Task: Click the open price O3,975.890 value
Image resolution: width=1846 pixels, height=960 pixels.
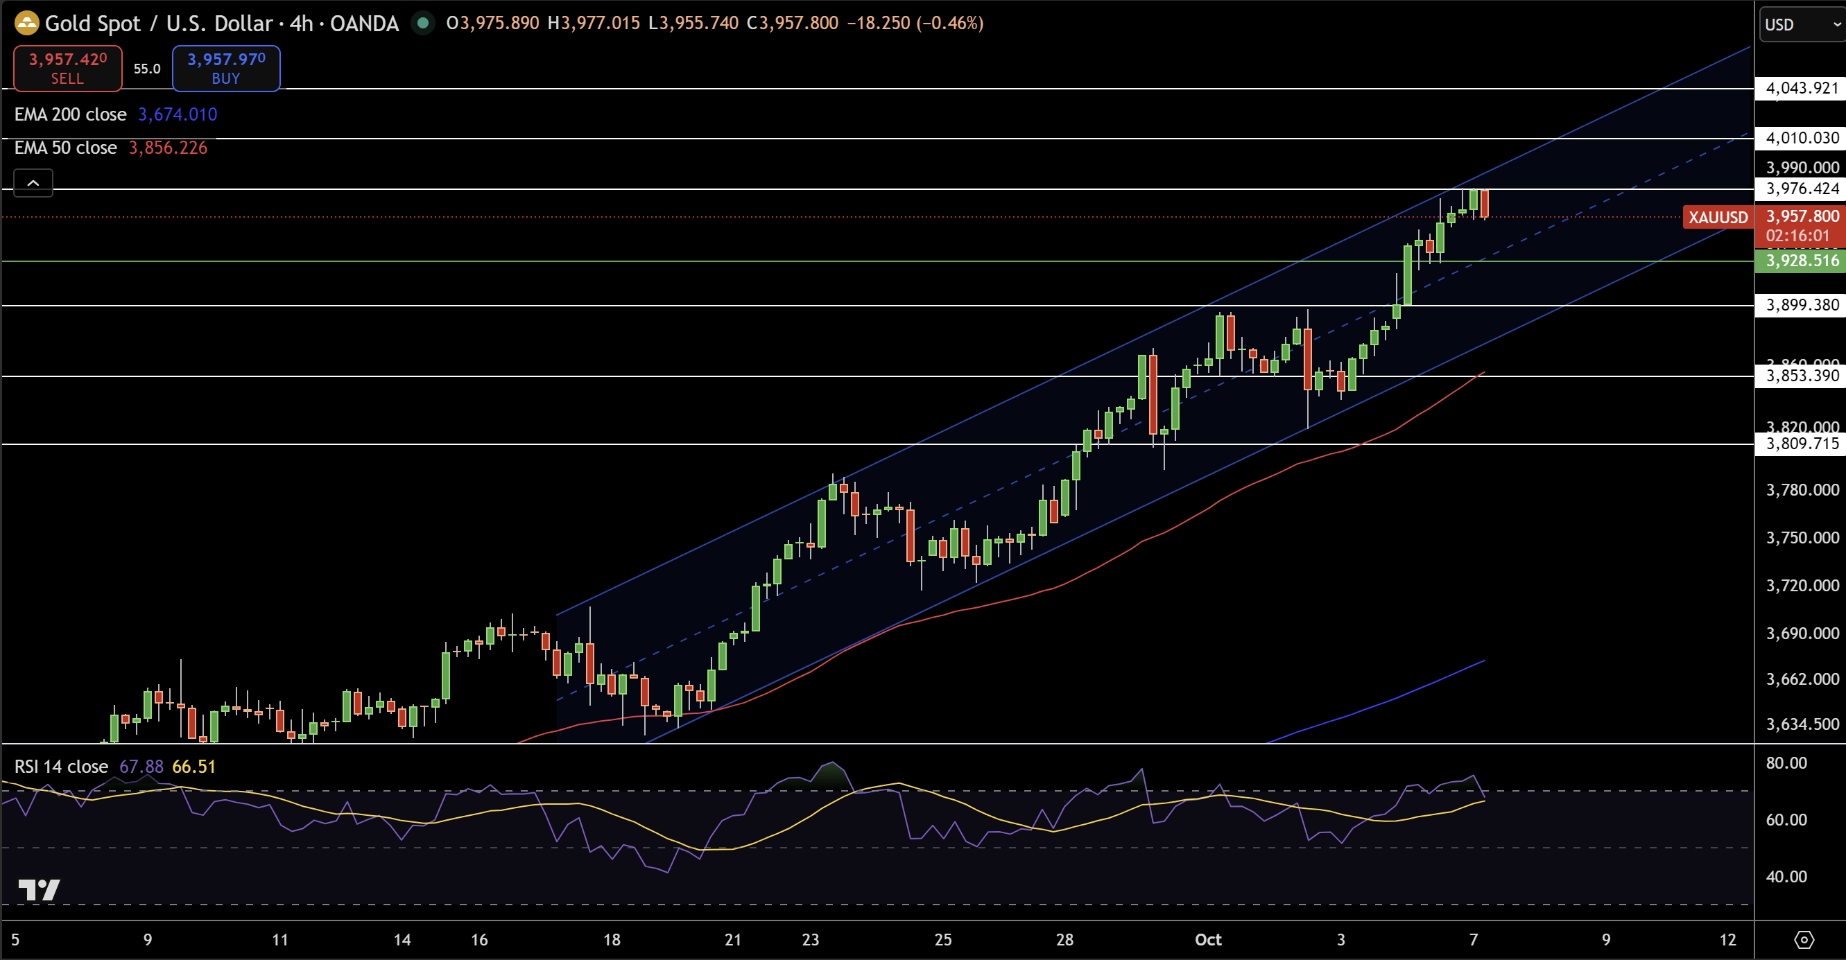Action: pyautogui.click(x=492, y=23)
